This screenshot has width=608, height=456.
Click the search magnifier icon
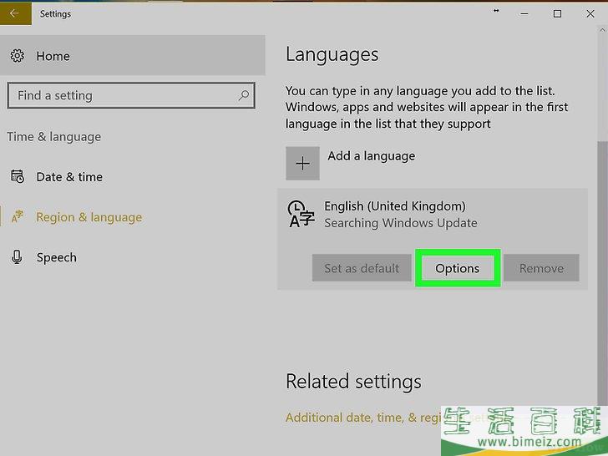244,95
